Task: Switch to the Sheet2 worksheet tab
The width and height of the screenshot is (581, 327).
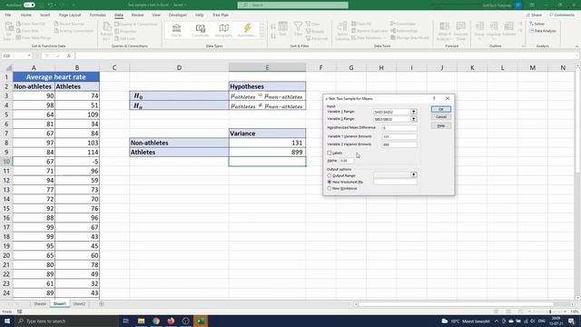Action: click(x=79, y=303)
